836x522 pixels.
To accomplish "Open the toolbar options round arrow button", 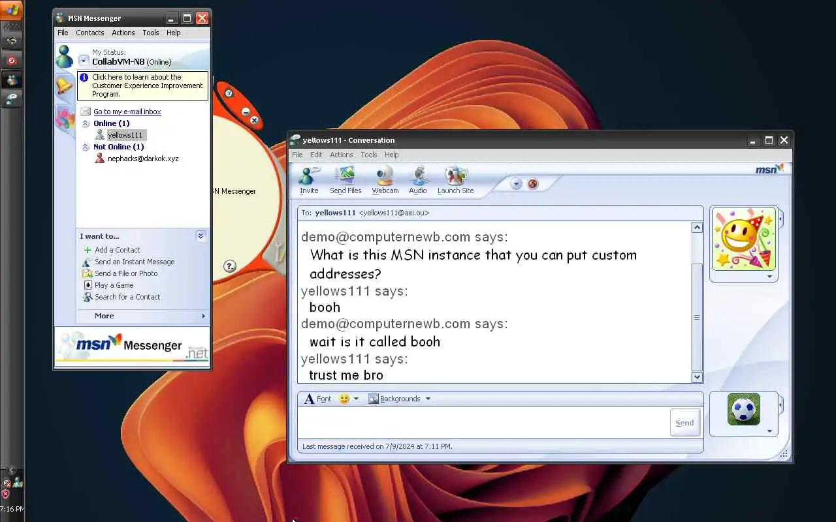I will tap(516, 184).
